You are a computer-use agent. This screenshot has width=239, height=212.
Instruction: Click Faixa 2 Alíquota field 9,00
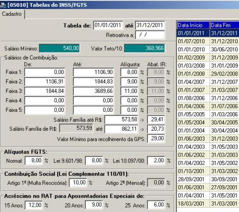[x=129, y=82]
